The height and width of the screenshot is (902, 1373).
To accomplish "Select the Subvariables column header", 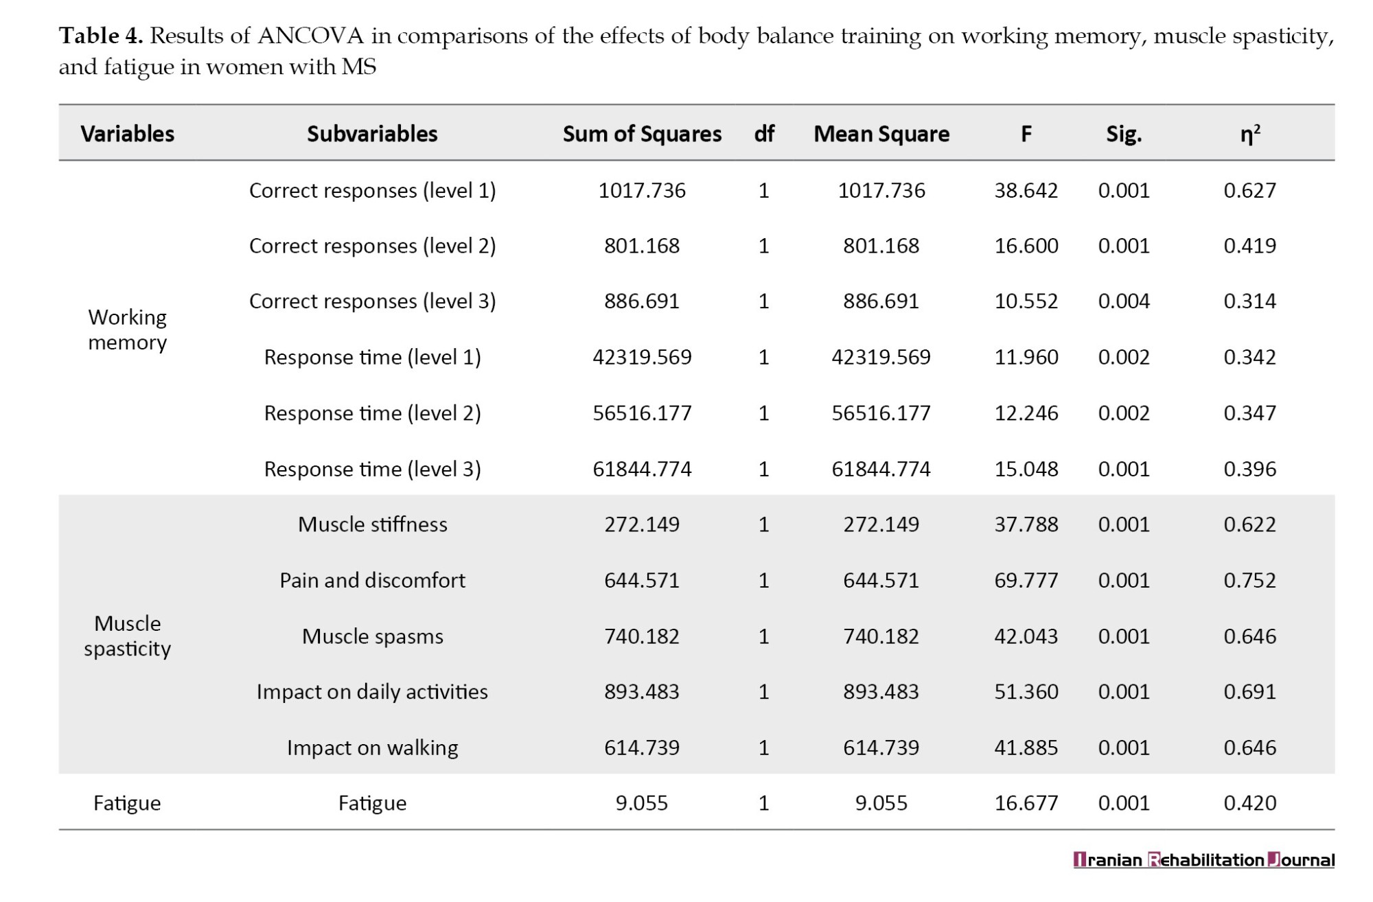I will coord(372,134).
